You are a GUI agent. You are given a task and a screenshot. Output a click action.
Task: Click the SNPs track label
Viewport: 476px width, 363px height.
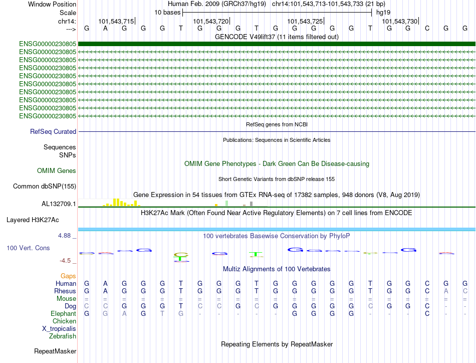tap(68, 155)
